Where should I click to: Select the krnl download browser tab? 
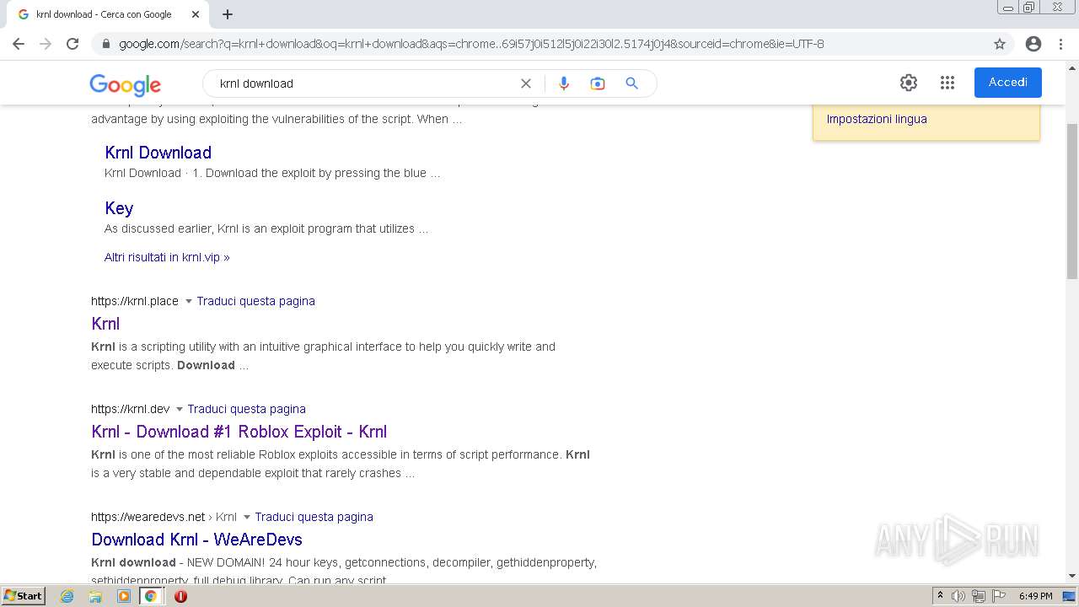click(106, 14)
